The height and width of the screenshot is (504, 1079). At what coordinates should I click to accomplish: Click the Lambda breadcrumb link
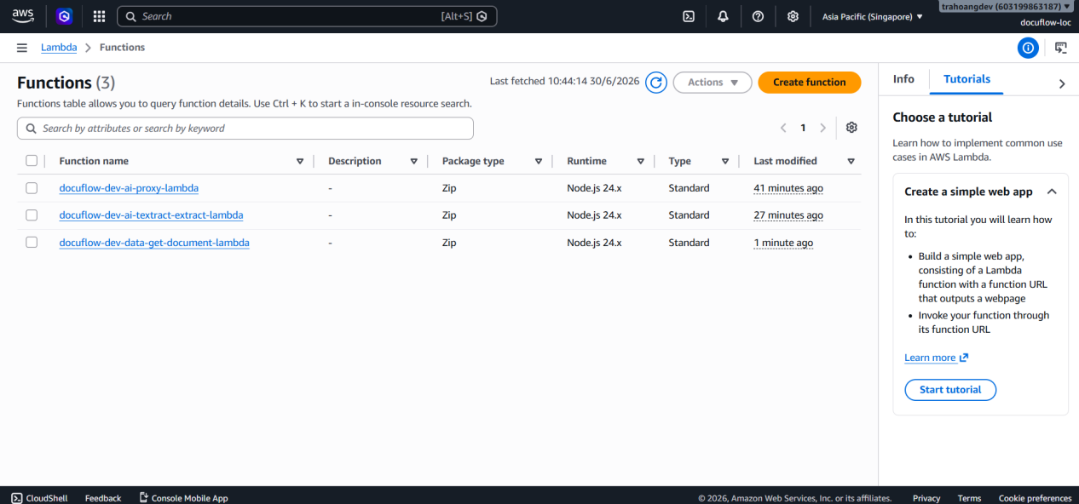point(59,48)
